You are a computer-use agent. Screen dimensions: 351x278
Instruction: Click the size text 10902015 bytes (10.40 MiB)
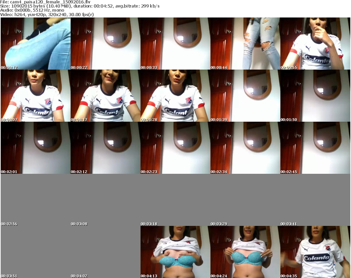tap(41, 6)
